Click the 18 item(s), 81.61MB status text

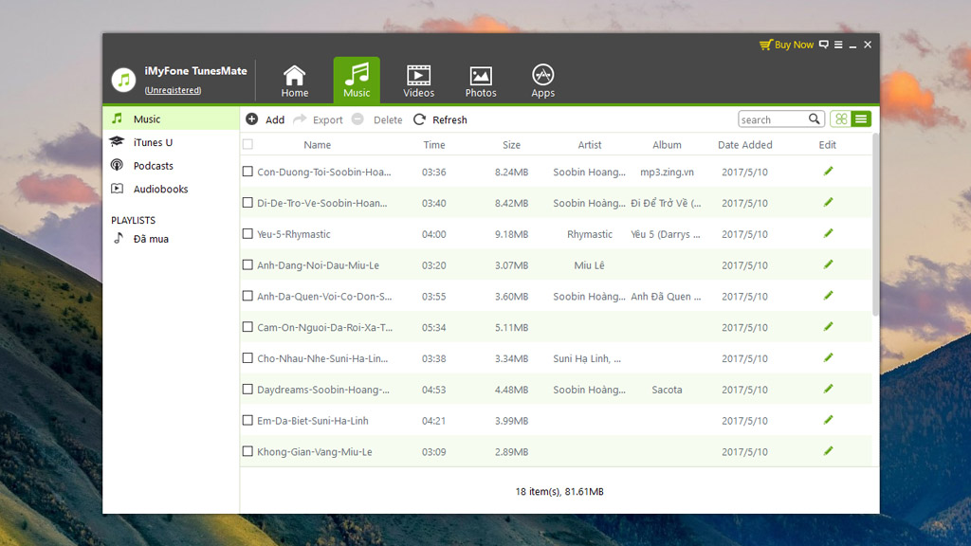(x=559, y=492)
